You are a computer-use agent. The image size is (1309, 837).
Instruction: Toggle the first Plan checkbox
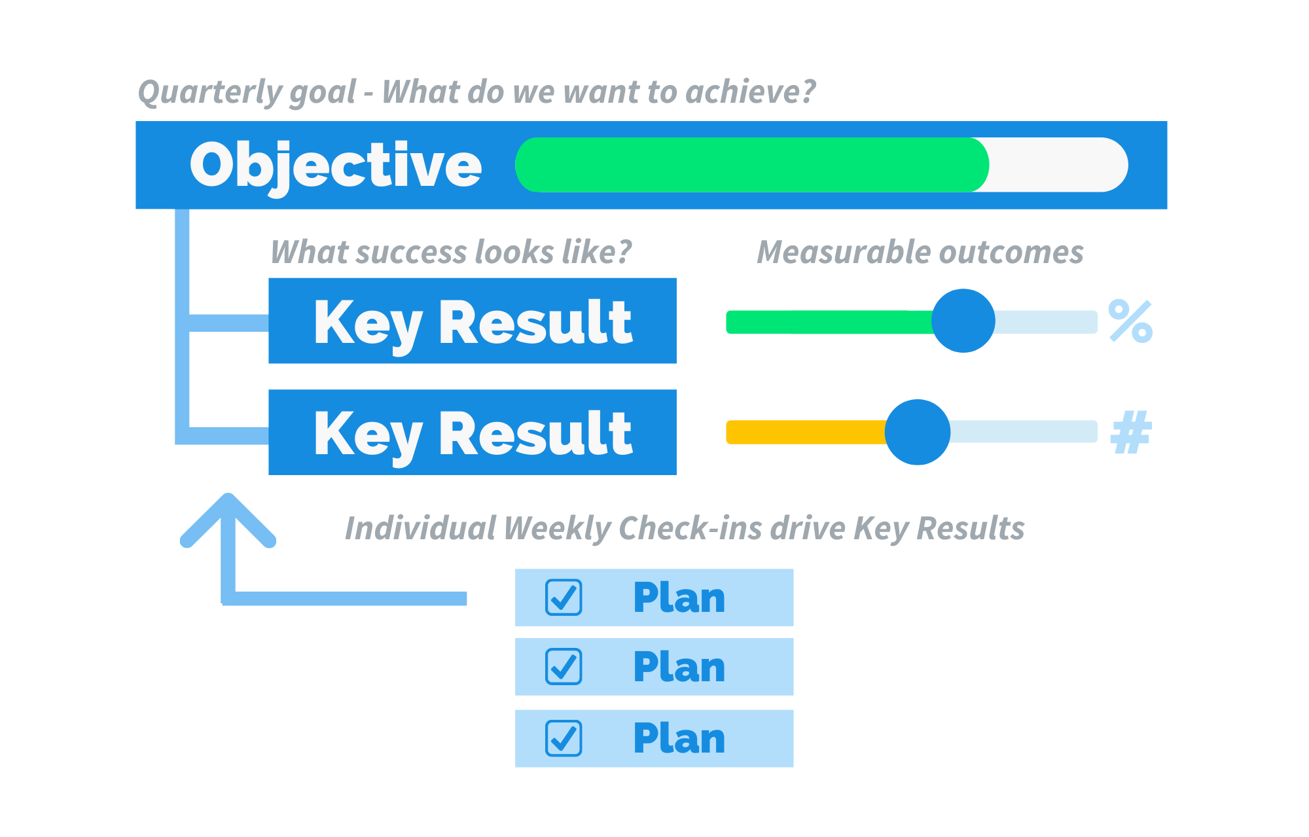click(x=564, y=597)
